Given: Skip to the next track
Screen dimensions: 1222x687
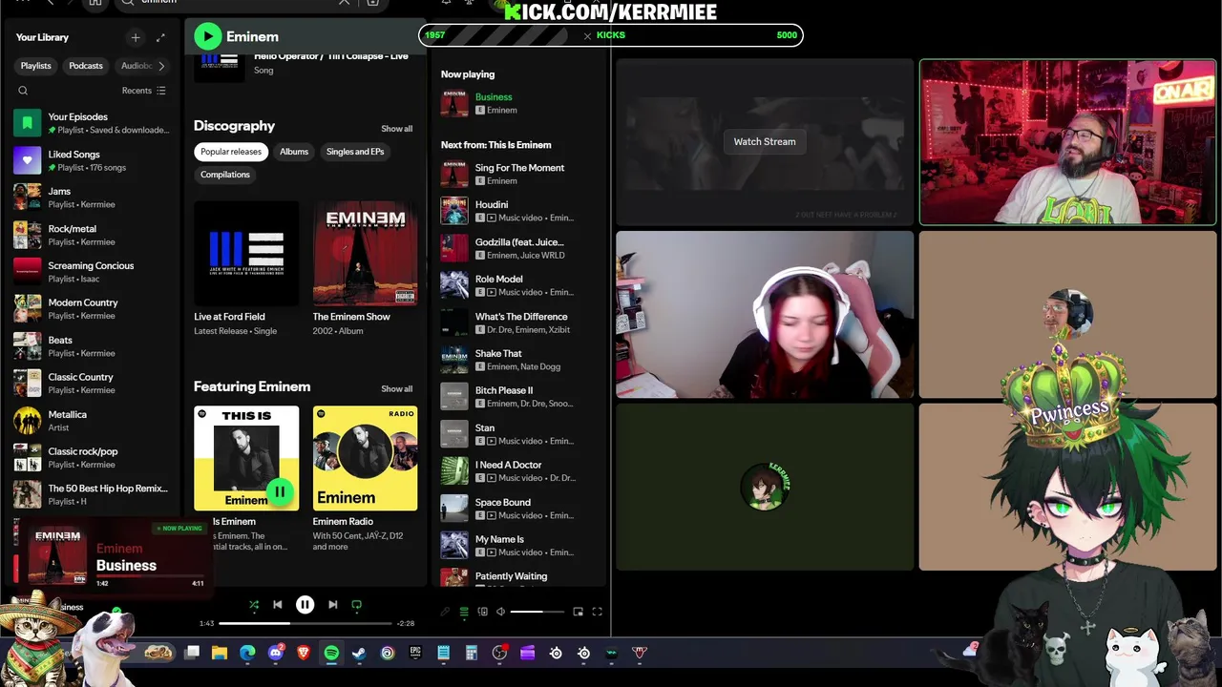Looking at the screenshot, I should click(332, 604).
